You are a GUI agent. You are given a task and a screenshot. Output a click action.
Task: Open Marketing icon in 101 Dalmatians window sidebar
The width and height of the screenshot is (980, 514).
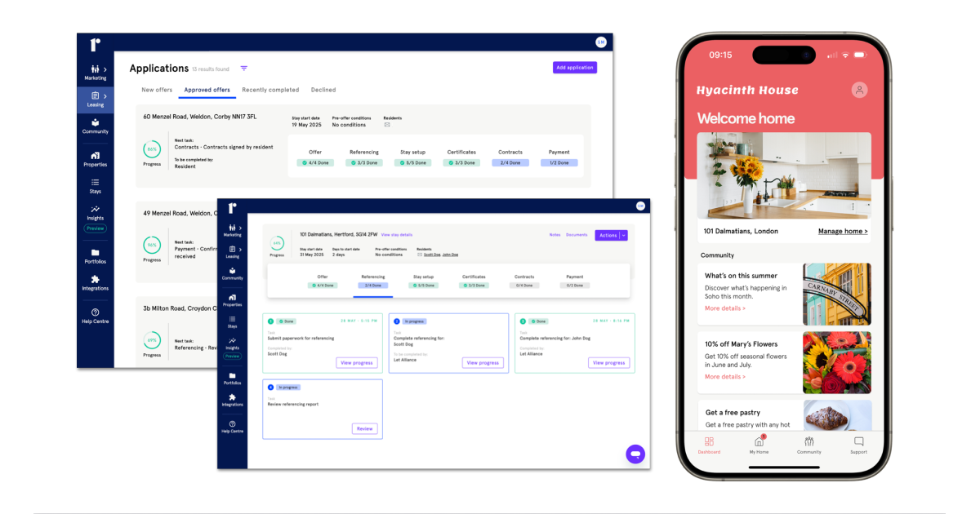pyautogui.click(x=231, y=228)
